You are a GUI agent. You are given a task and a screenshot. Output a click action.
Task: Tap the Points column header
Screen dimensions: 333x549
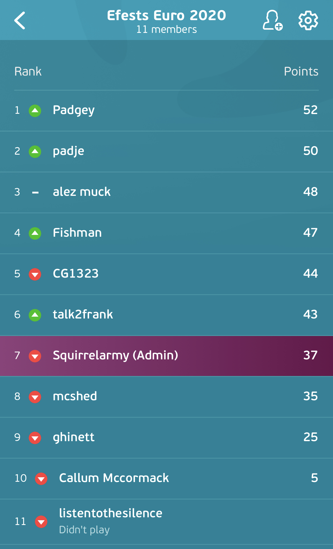[301, 71]
